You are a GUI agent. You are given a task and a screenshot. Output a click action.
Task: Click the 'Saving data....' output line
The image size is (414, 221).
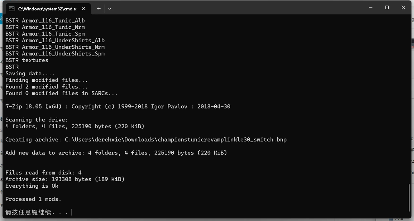click(x=30, y=74)
